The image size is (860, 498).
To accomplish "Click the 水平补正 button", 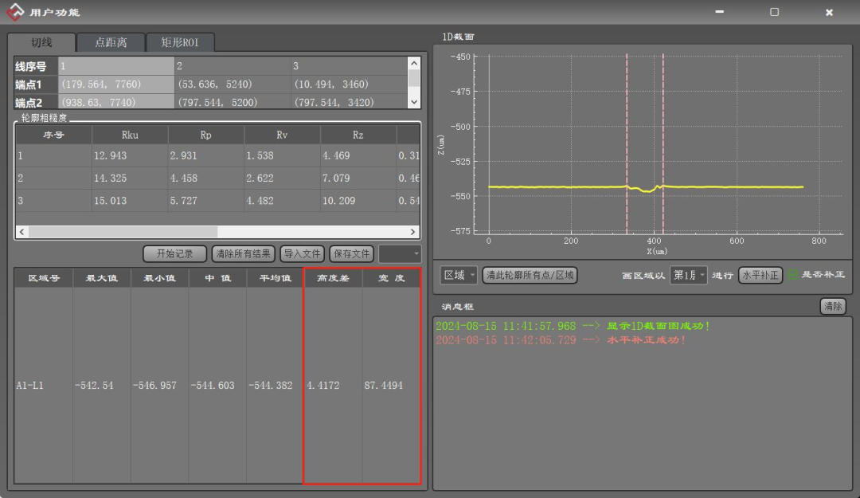I will pyautogui.click(x=760, y=275).
